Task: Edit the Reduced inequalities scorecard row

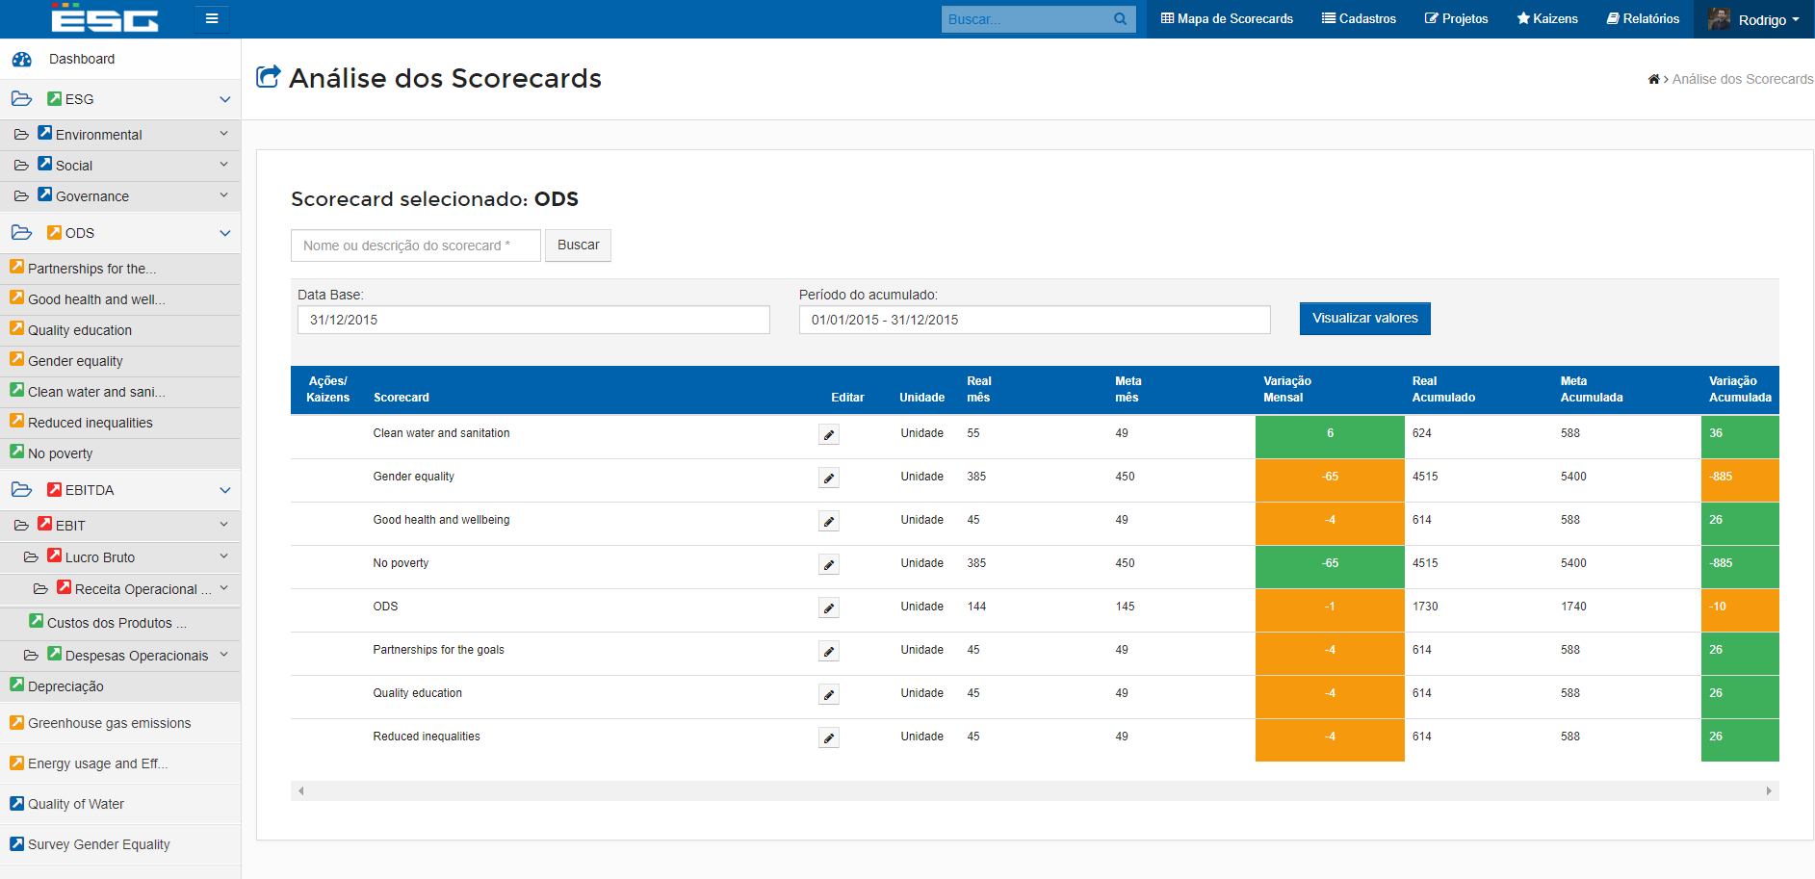Action: pyautogui.click(x=829, y=737)
